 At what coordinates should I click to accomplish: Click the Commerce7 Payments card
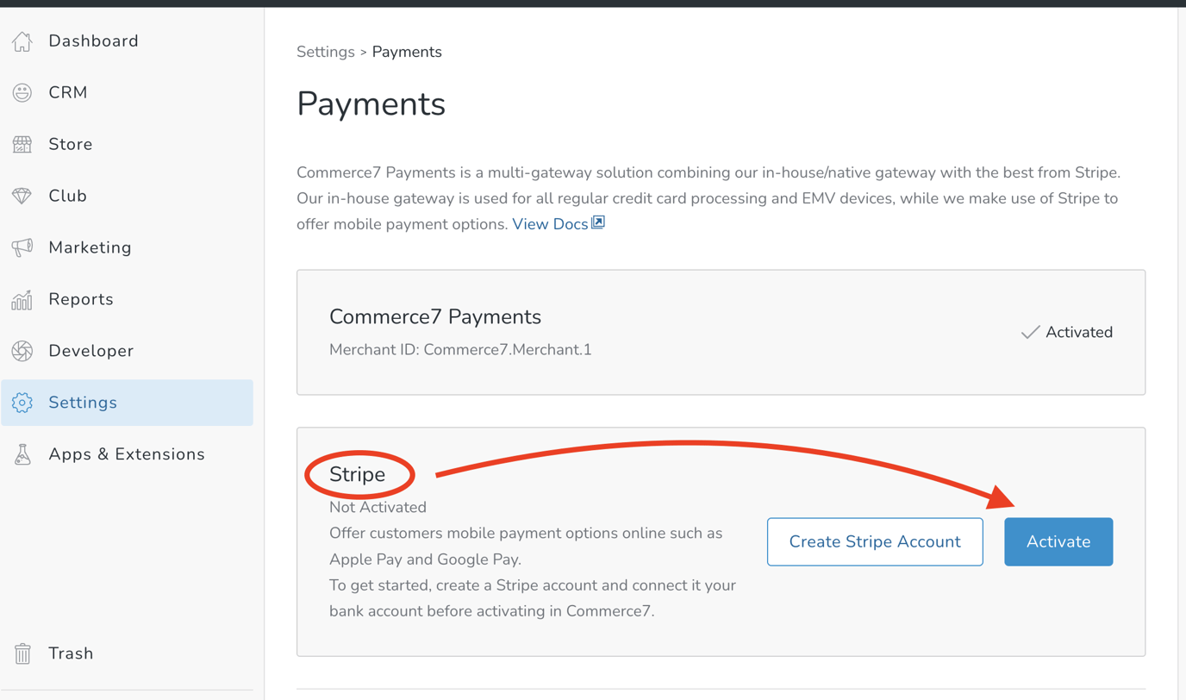(721, 332)
